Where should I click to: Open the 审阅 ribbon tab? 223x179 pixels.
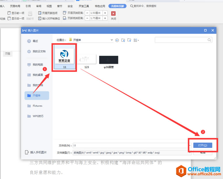(x=39, y=6)
